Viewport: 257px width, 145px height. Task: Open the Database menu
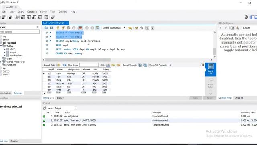tap(32, 12)
